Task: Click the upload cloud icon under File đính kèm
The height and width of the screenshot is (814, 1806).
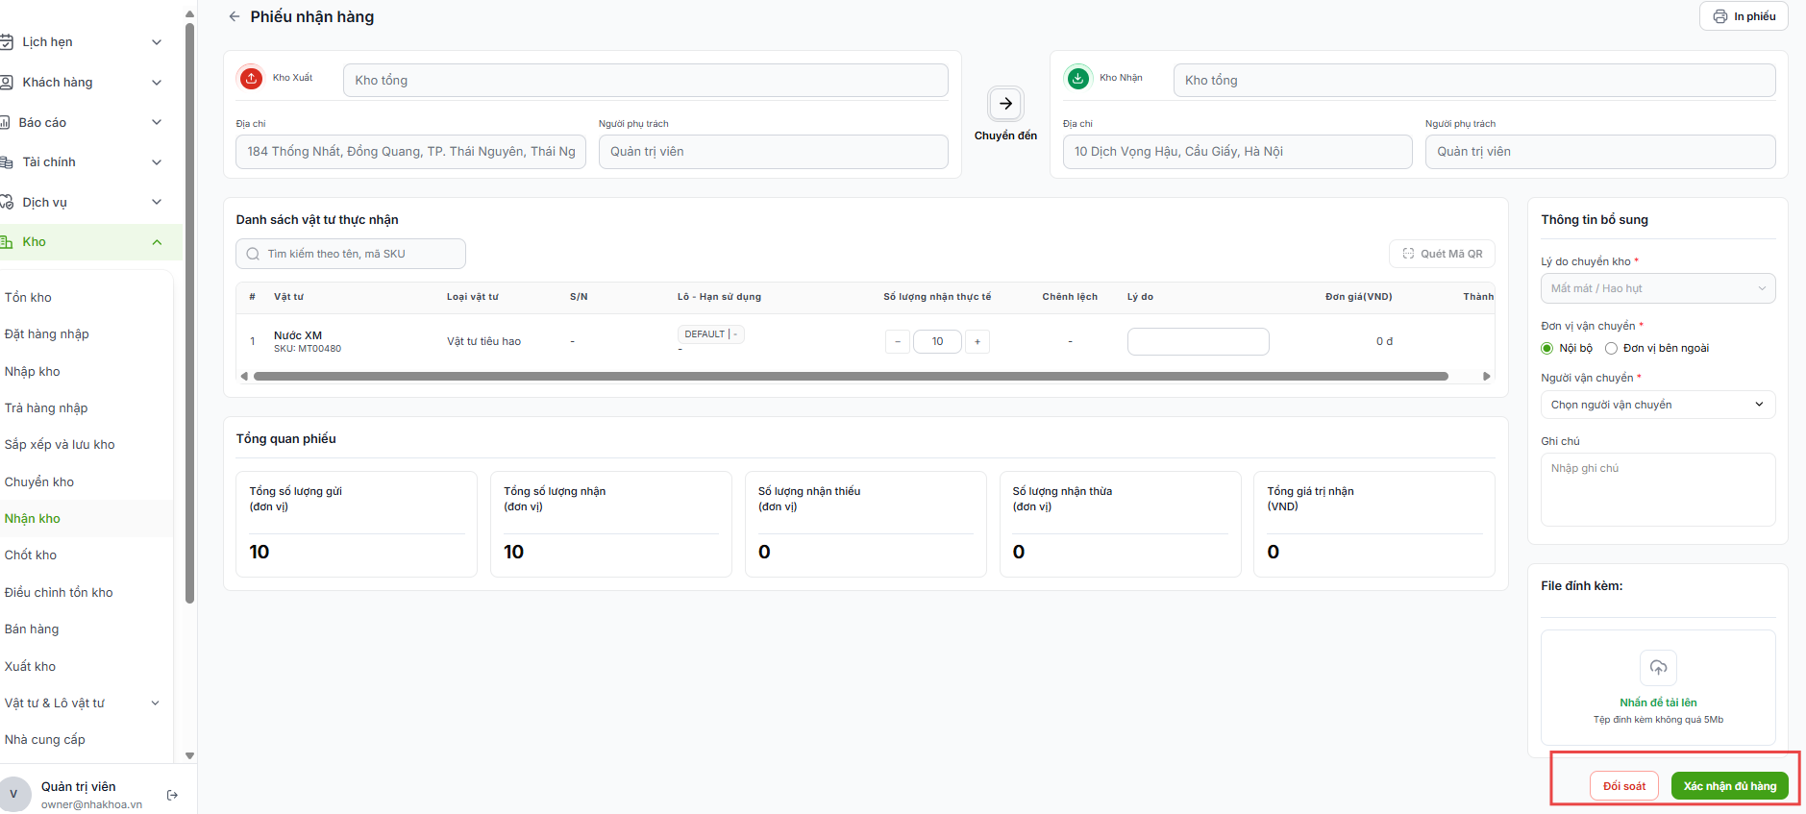Action: tap(1658, 667)
